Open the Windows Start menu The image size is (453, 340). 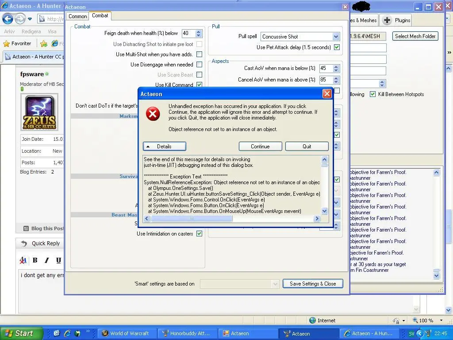[21, 333]
